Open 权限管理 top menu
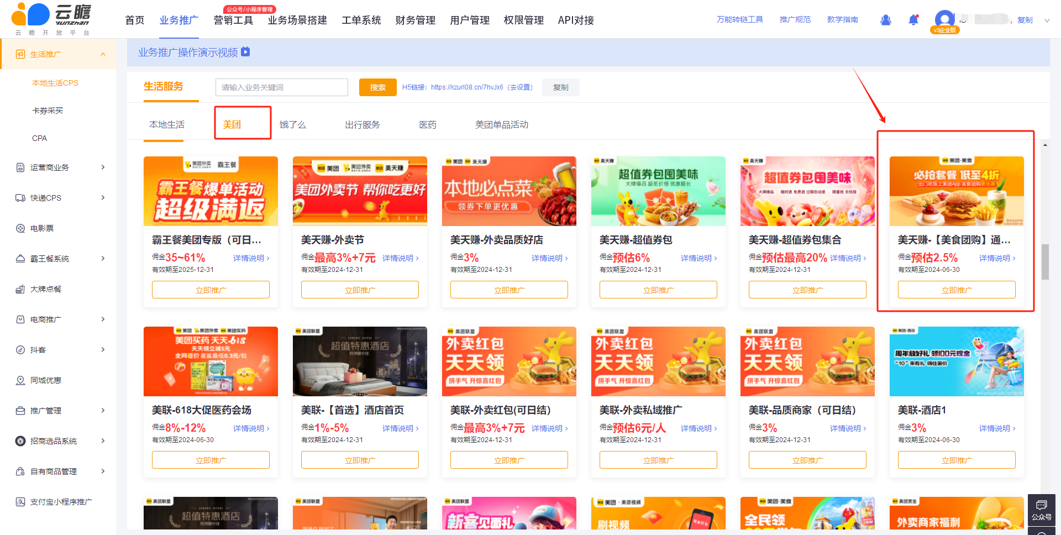The height and width of the screenshot is (535, 1061). point(524,20)
